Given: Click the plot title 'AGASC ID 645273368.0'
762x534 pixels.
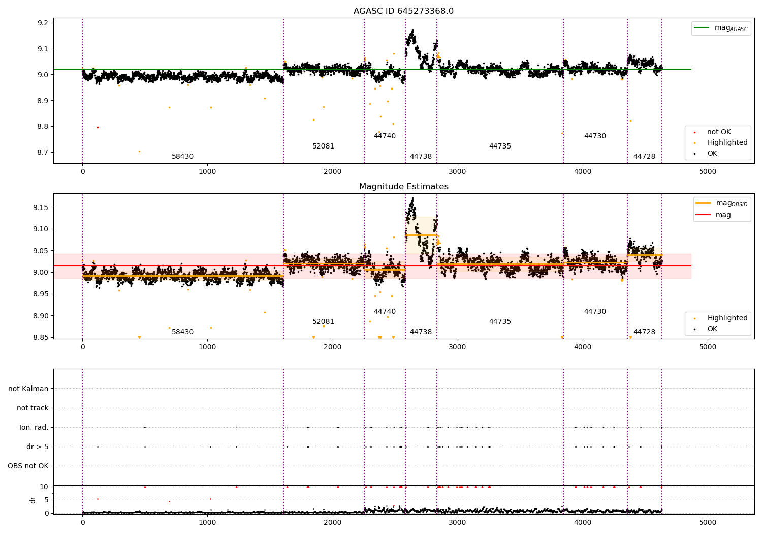Looking at the screenshot, I should click(403, 11).
